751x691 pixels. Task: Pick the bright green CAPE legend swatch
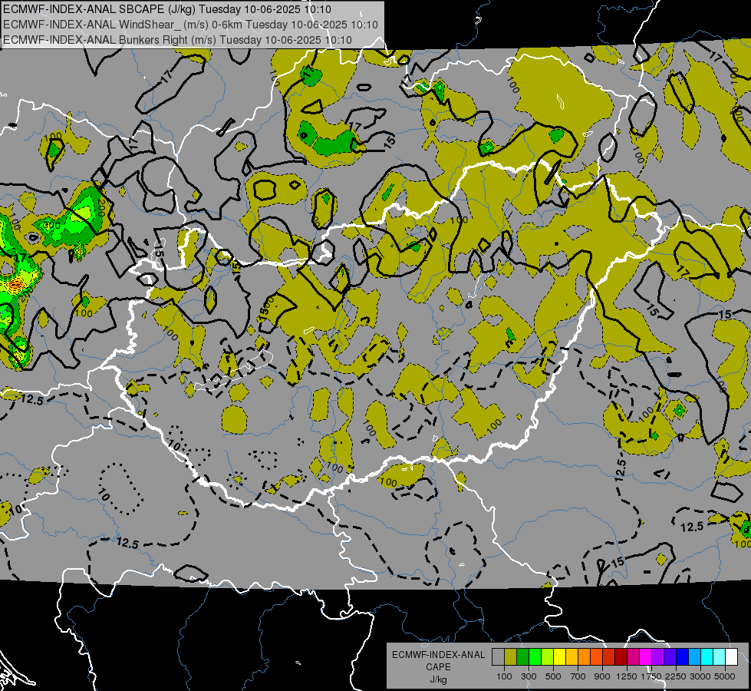pyautogui.click(x=535, y=656)
